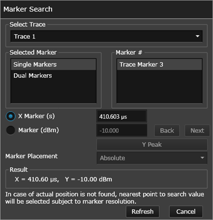This screenshot has height=220, width=213.
Task: Click the Trace 1 combo box
Action: point(106,36)
